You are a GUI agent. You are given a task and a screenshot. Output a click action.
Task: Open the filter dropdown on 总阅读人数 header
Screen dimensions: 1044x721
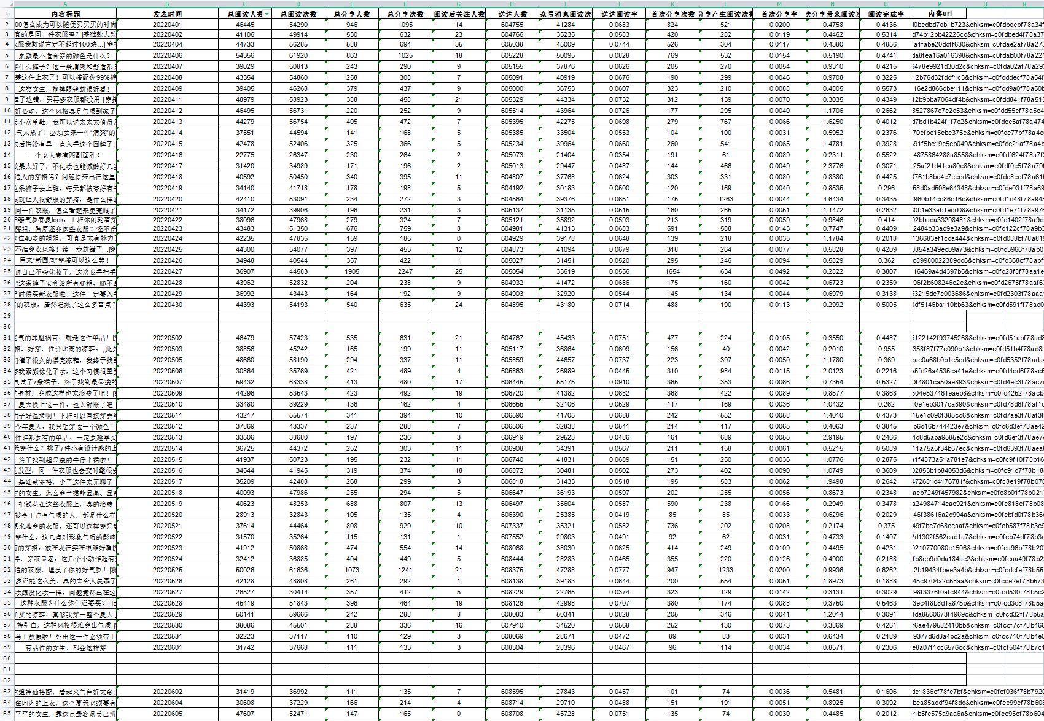(x=267, y=14)
